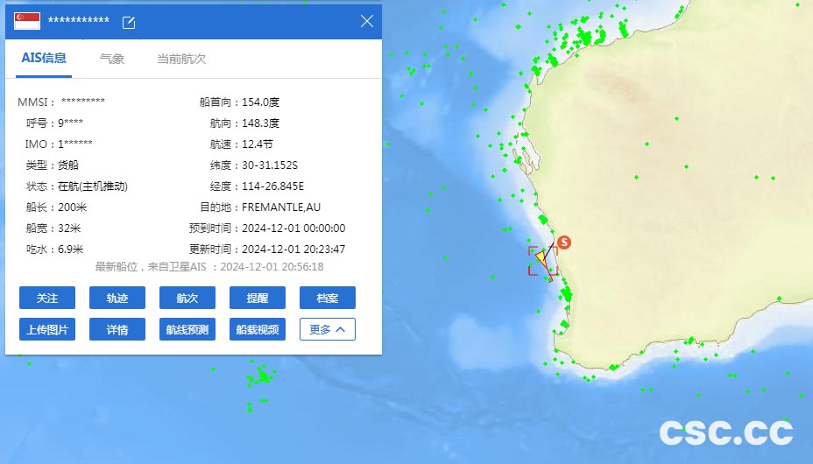Click the Singapore flag icon

[27, 21]
